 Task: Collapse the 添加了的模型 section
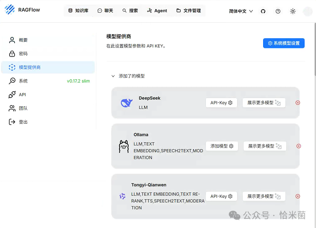(x=113, y=76)
